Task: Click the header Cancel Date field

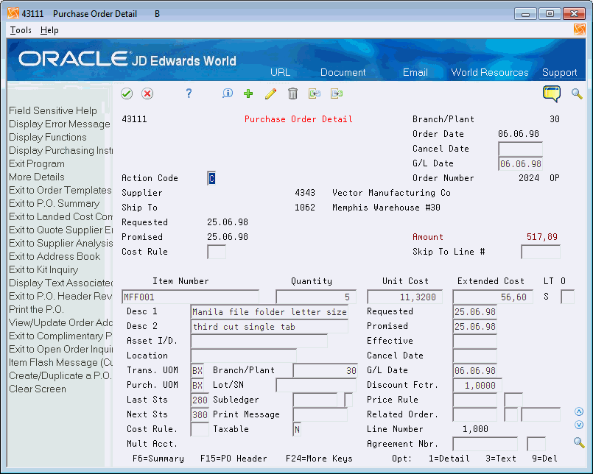Action: tap(520, 149)
